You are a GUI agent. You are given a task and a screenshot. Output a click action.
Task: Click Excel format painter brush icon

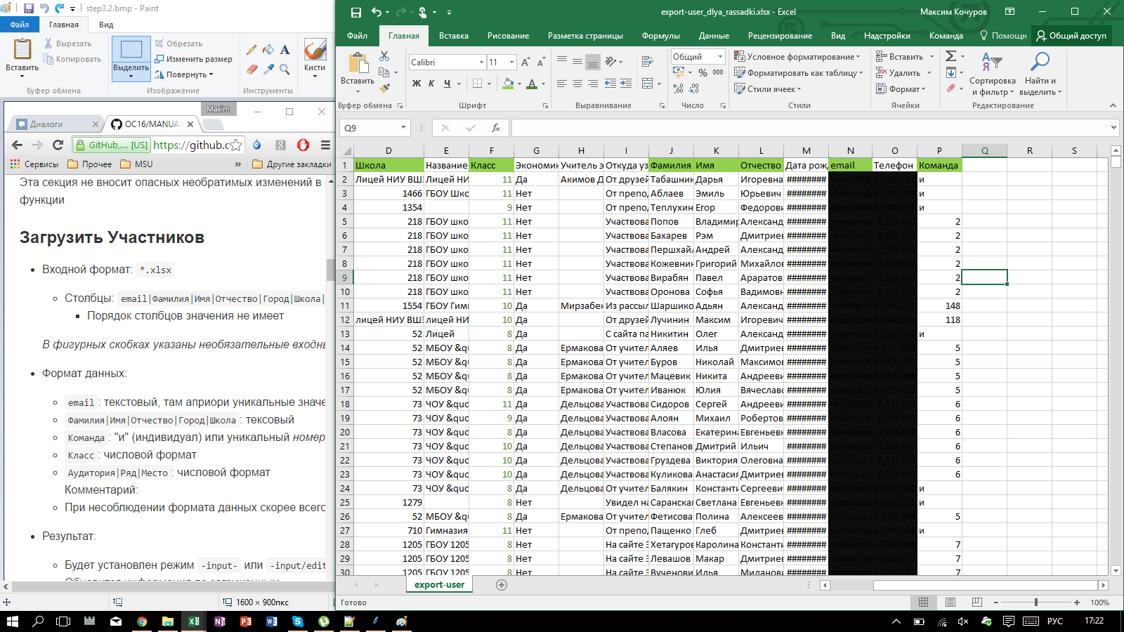point(384,88)
